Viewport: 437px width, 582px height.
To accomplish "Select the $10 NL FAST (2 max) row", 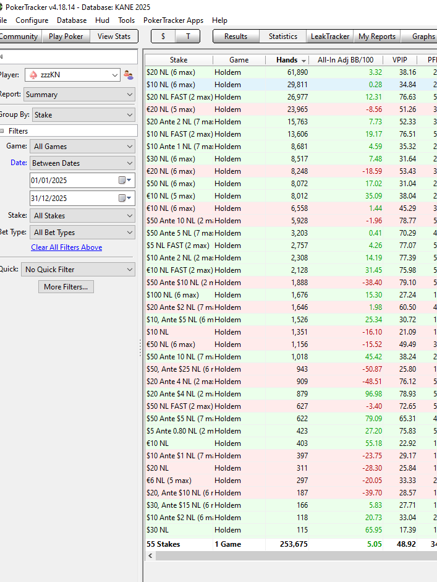I will (291, 134).
